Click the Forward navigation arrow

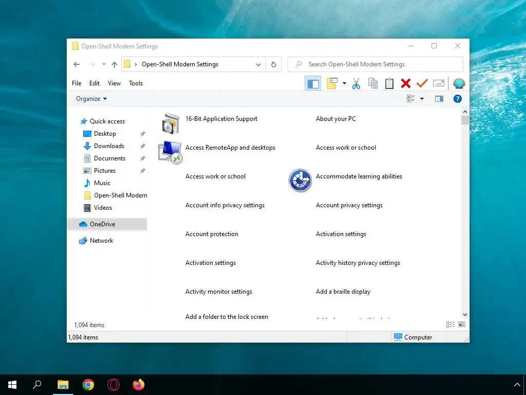tap(92, 64)
